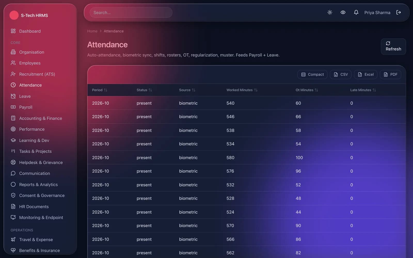Click the logout icon beside Priya Sharma
Viewport: 413px width, 258px height.
click(399, 12)
